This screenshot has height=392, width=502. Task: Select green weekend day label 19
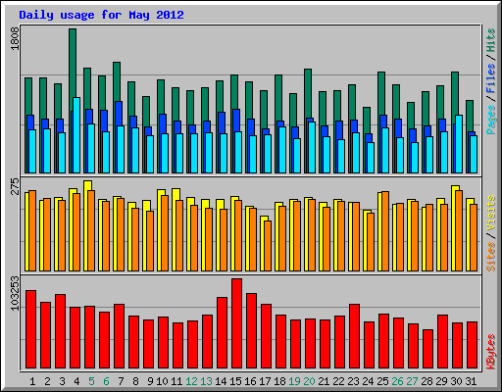294,381
